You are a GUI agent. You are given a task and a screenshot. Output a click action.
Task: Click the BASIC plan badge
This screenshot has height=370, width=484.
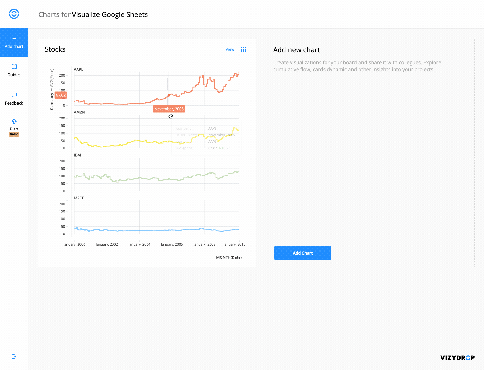14,134
